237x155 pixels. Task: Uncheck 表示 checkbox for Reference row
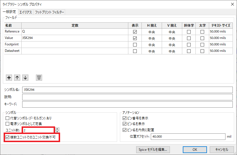pos(135,32)
